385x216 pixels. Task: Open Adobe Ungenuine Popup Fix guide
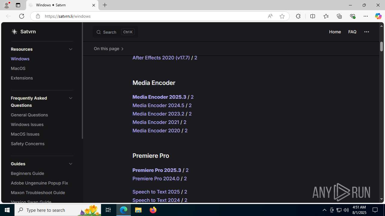[x=39, y=183]
